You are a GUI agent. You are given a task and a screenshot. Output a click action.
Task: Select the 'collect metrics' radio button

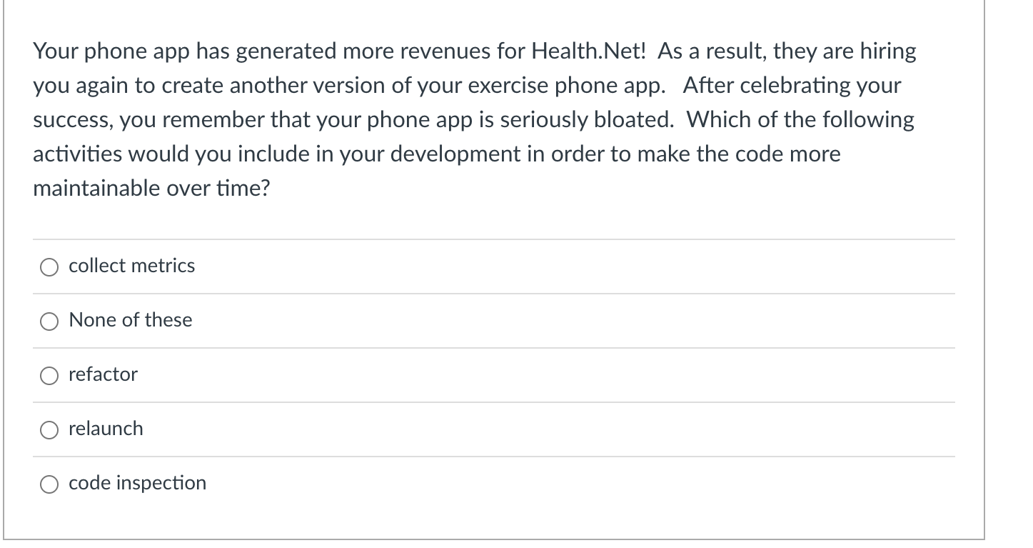49,267
